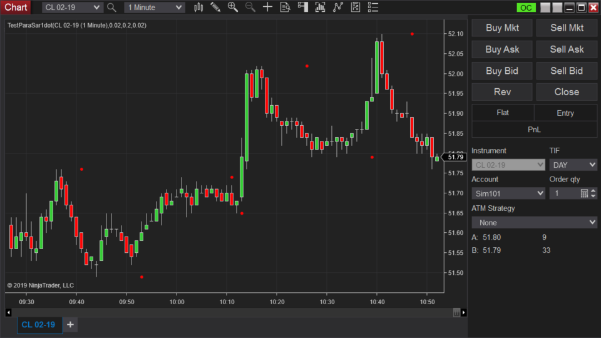The image size is (601, 338).
Task: Click the PnL cell
Action: 534,130
